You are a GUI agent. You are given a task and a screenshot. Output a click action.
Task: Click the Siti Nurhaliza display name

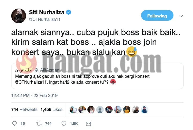point(47,12)
